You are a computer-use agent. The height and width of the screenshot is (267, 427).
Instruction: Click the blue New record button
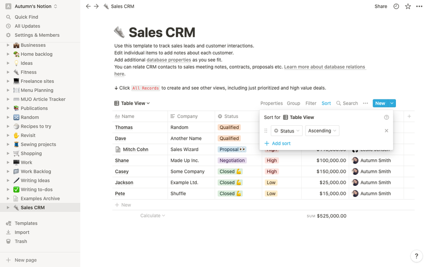point(380,103)
